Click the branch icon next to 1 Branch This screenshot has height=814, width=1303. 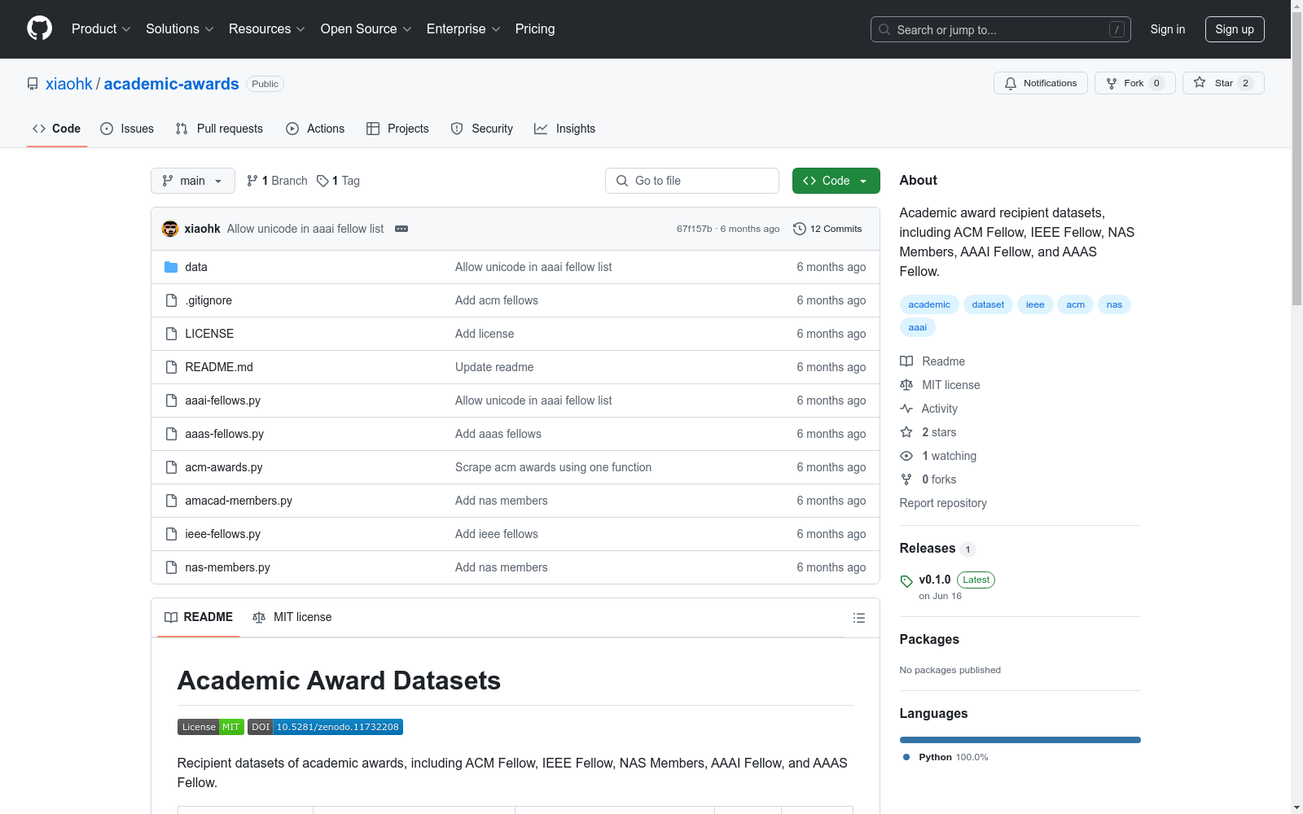pyautogui.click(x=252, y=181)
